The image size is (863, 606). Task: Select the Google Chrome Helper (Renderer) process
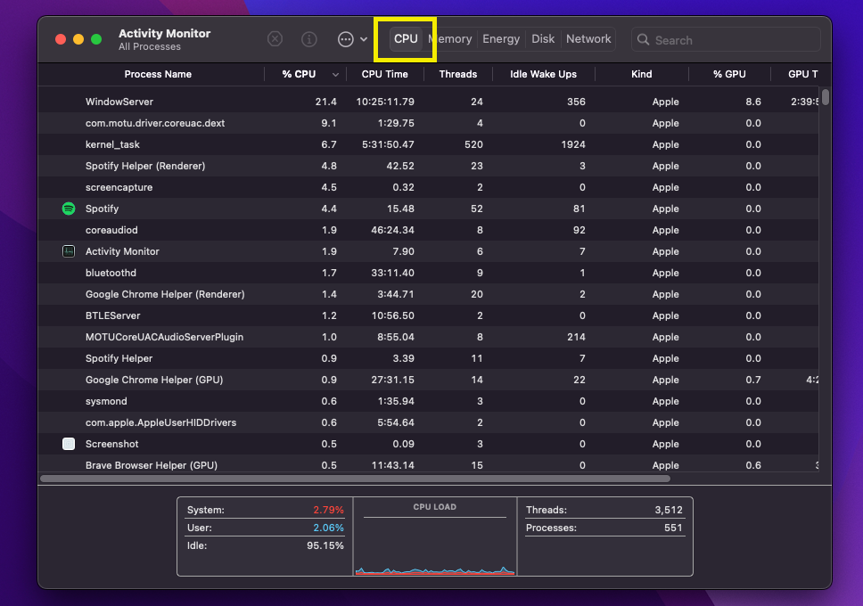[428, 294]
